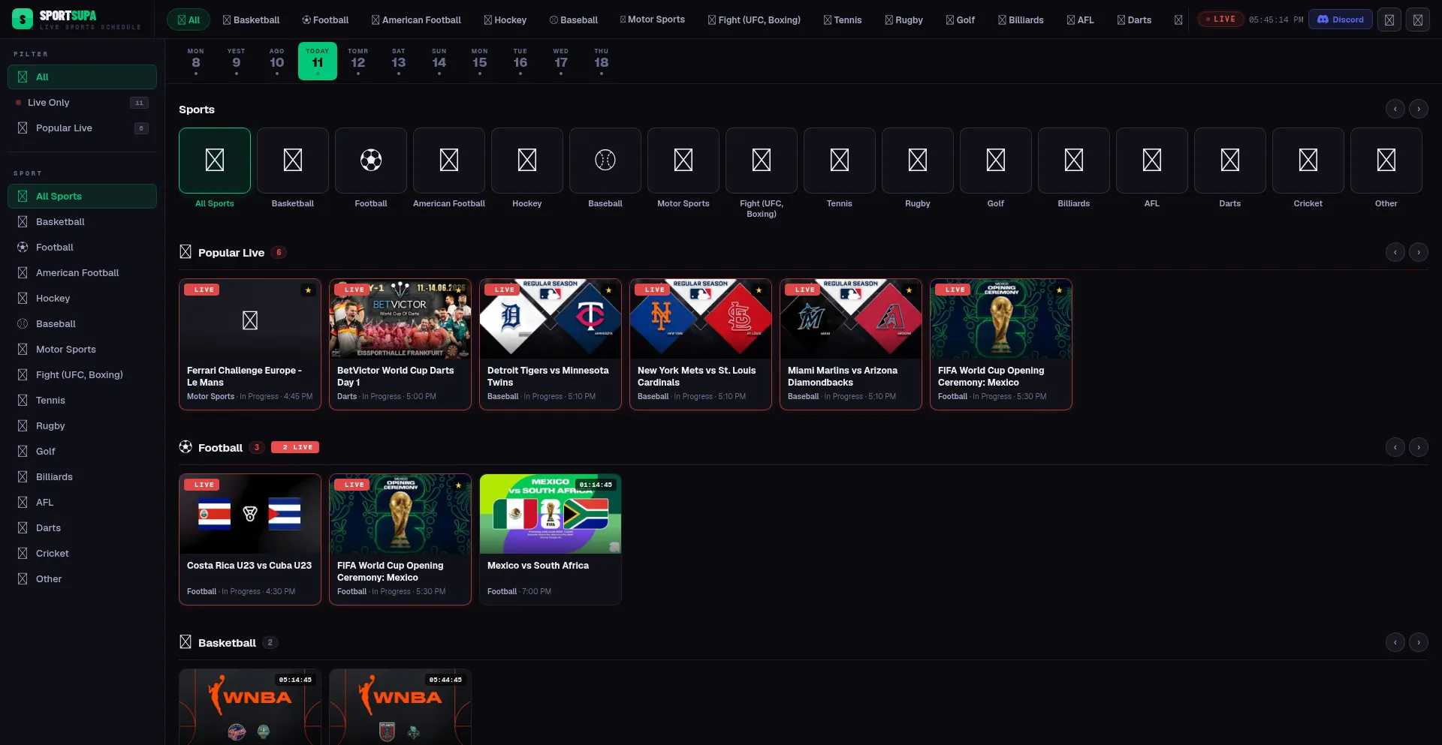Filter by Baseball in the sidebar
The width and height of the screenshot is (1442, 745).
pos(82,323)
